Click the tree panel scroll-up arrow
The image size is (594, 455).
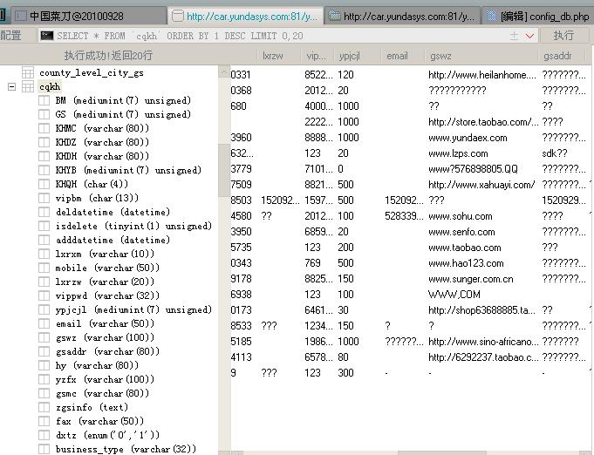pyautogui.click(x=224, y=72)
